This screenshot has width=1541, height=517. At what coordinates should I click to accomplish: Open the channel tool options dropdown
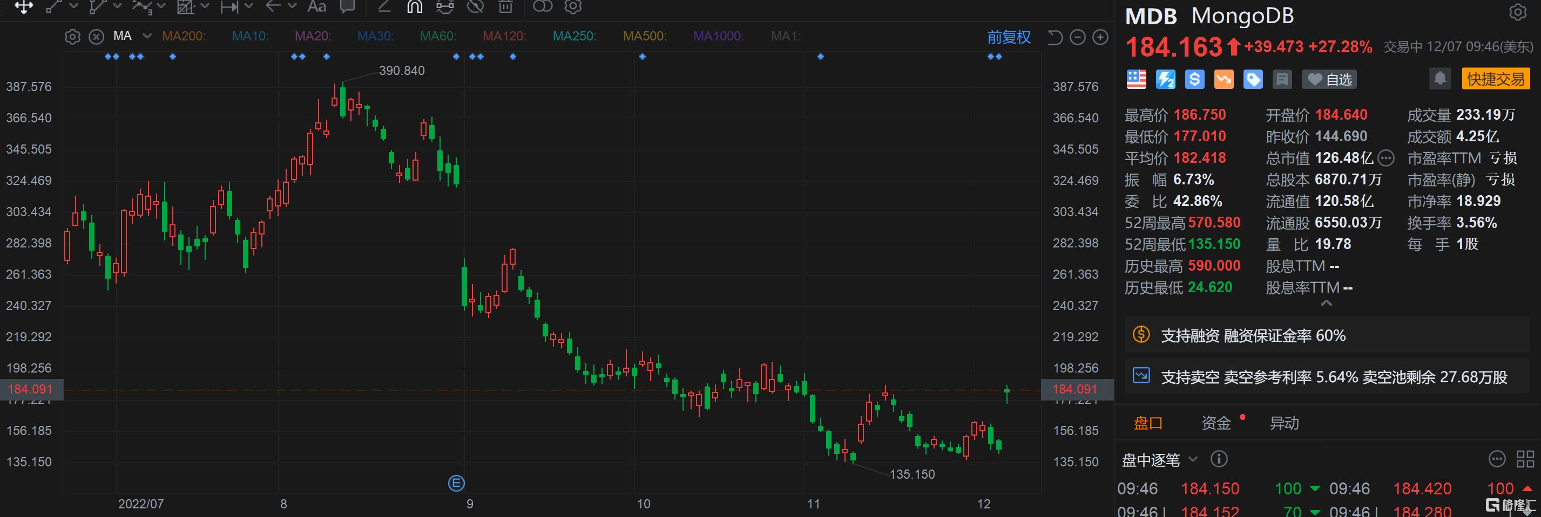[118, 6]
